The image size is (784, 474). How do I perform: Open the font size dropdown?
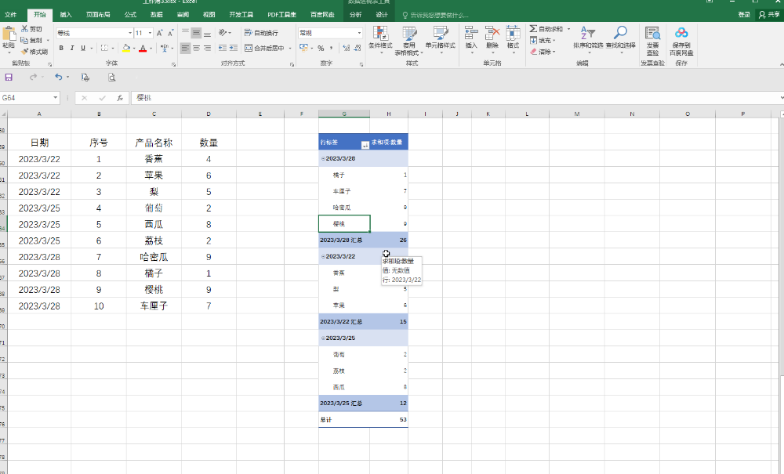[x=150, y=33]
